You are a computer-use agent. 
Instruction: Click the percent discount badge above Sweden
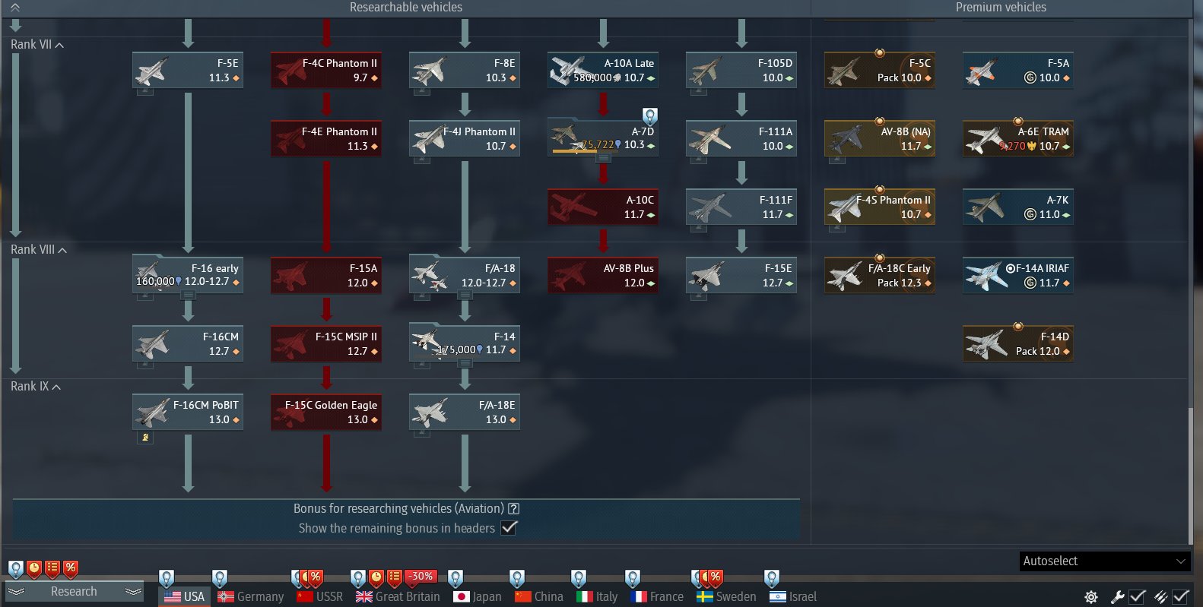716,577
